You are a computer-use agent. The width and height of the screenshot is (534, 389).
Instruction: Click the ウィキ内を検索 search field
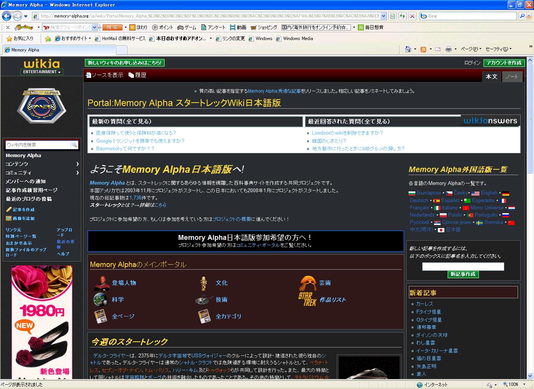point(38,145)
